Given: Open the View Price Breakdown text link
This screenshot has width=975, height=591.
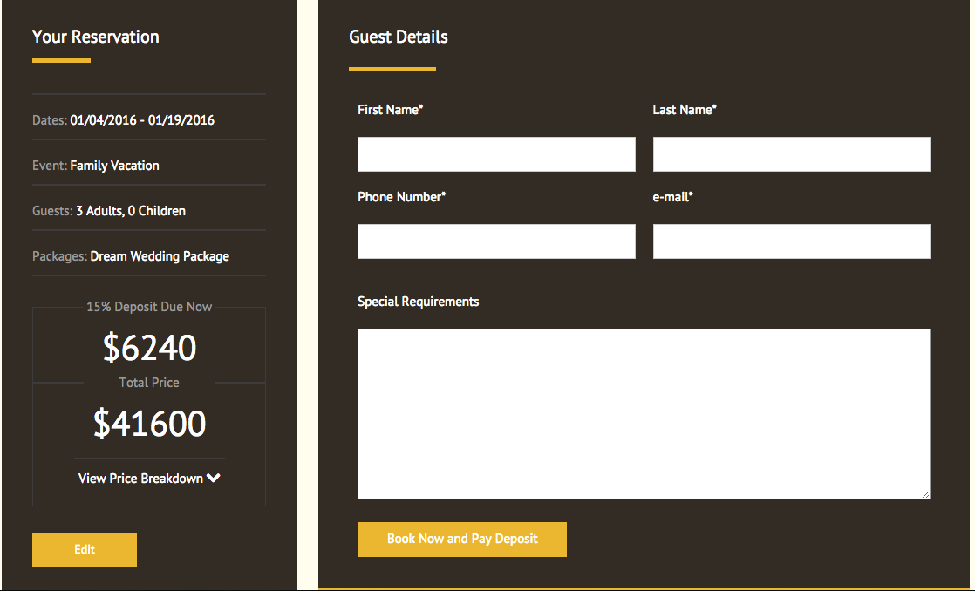Looking at the screenshot, I should pyautogui.click(x=140, y=479).
